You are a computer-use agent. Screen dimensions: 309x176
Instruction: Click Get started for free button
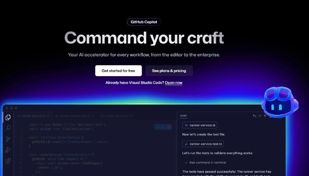coord(118,71)
